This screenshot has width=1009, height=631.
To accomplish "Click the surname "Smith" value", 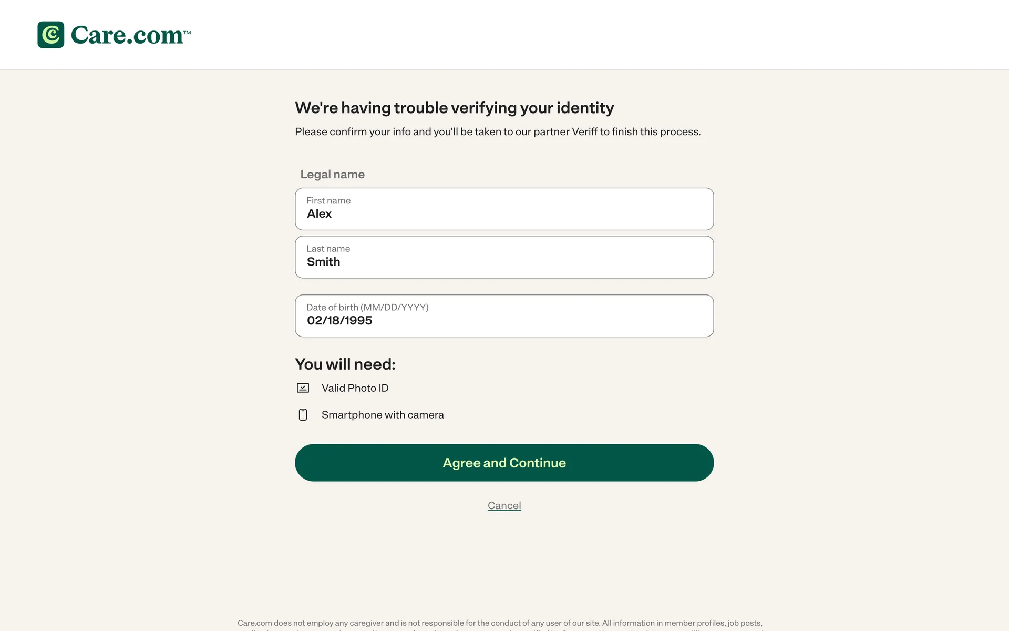I will pyautogui.click(x=323, y=262).
